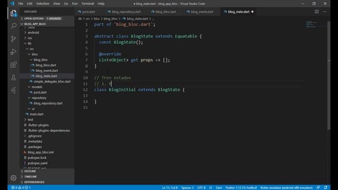Click the unsaved dot on blog_state.dart tab

tap(252, 12)
